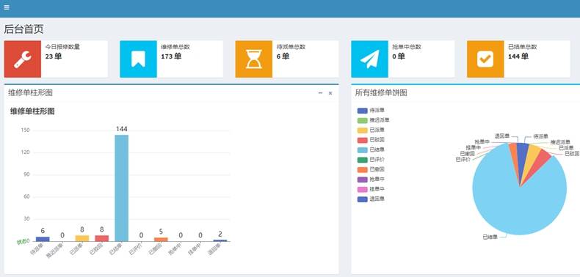The width and height of the screenshot is (580, 277).
Task: Click the 待派单 bar showing 6
Action: (43, 239)
